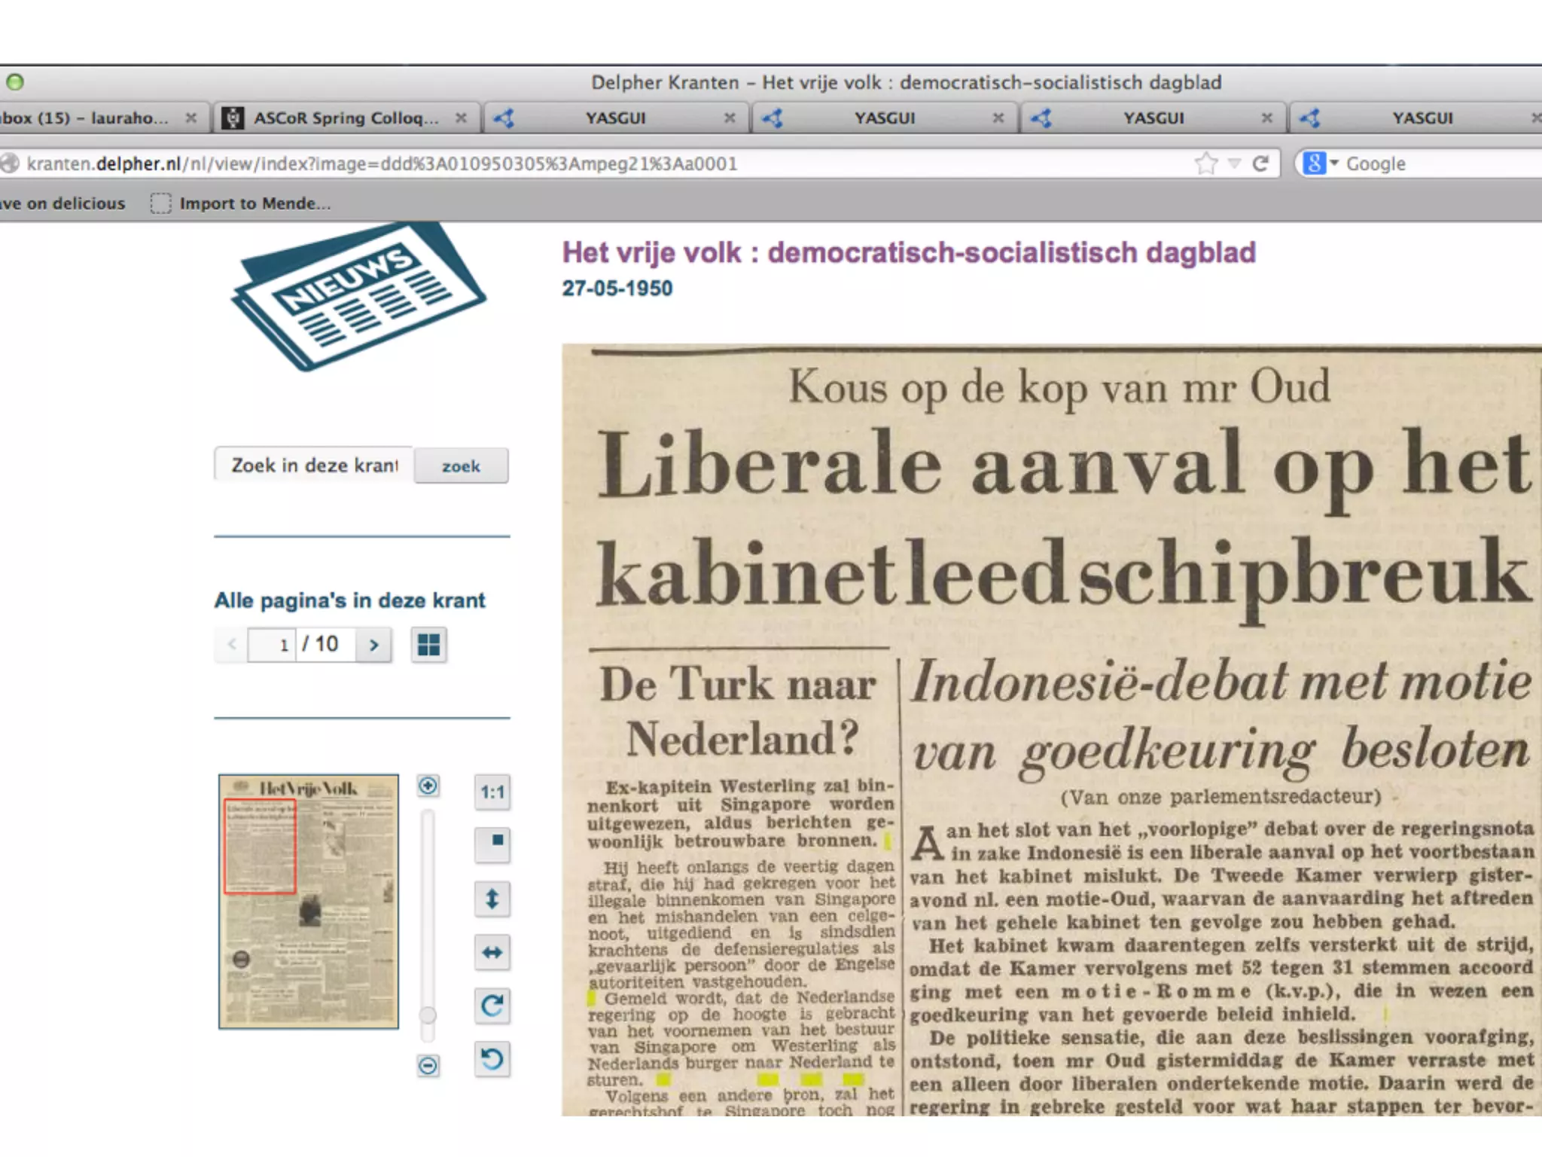Open Google search engine dropdown arrow
Image resolution: width=1542 pixels, height=1157 pixels.
(x=1334, y=163)
